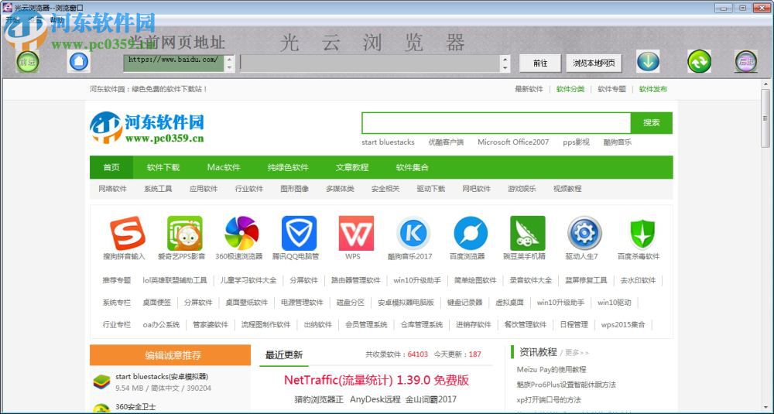
Task: Click the vertical page scrollbar thumb
Action: point(765,118)
